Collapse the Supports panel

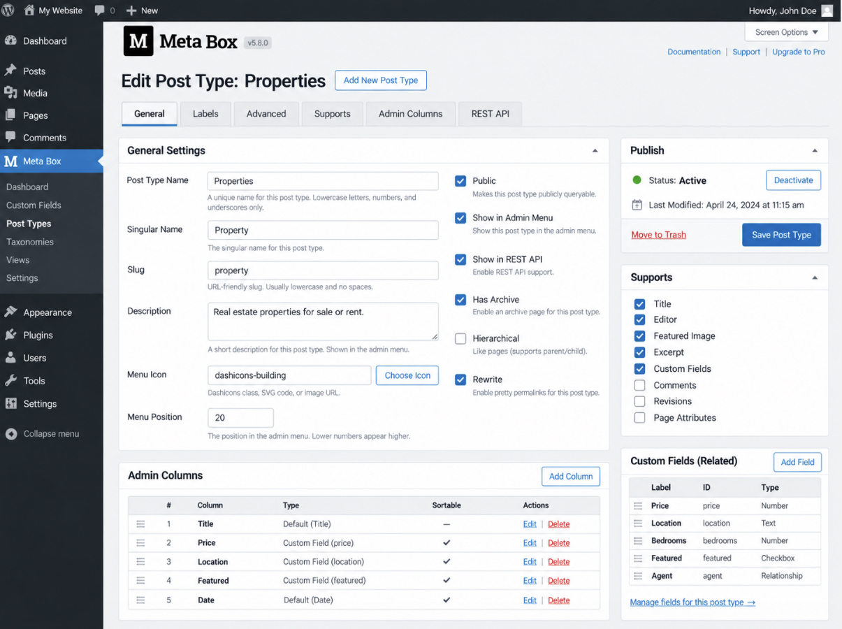point(815,277)
